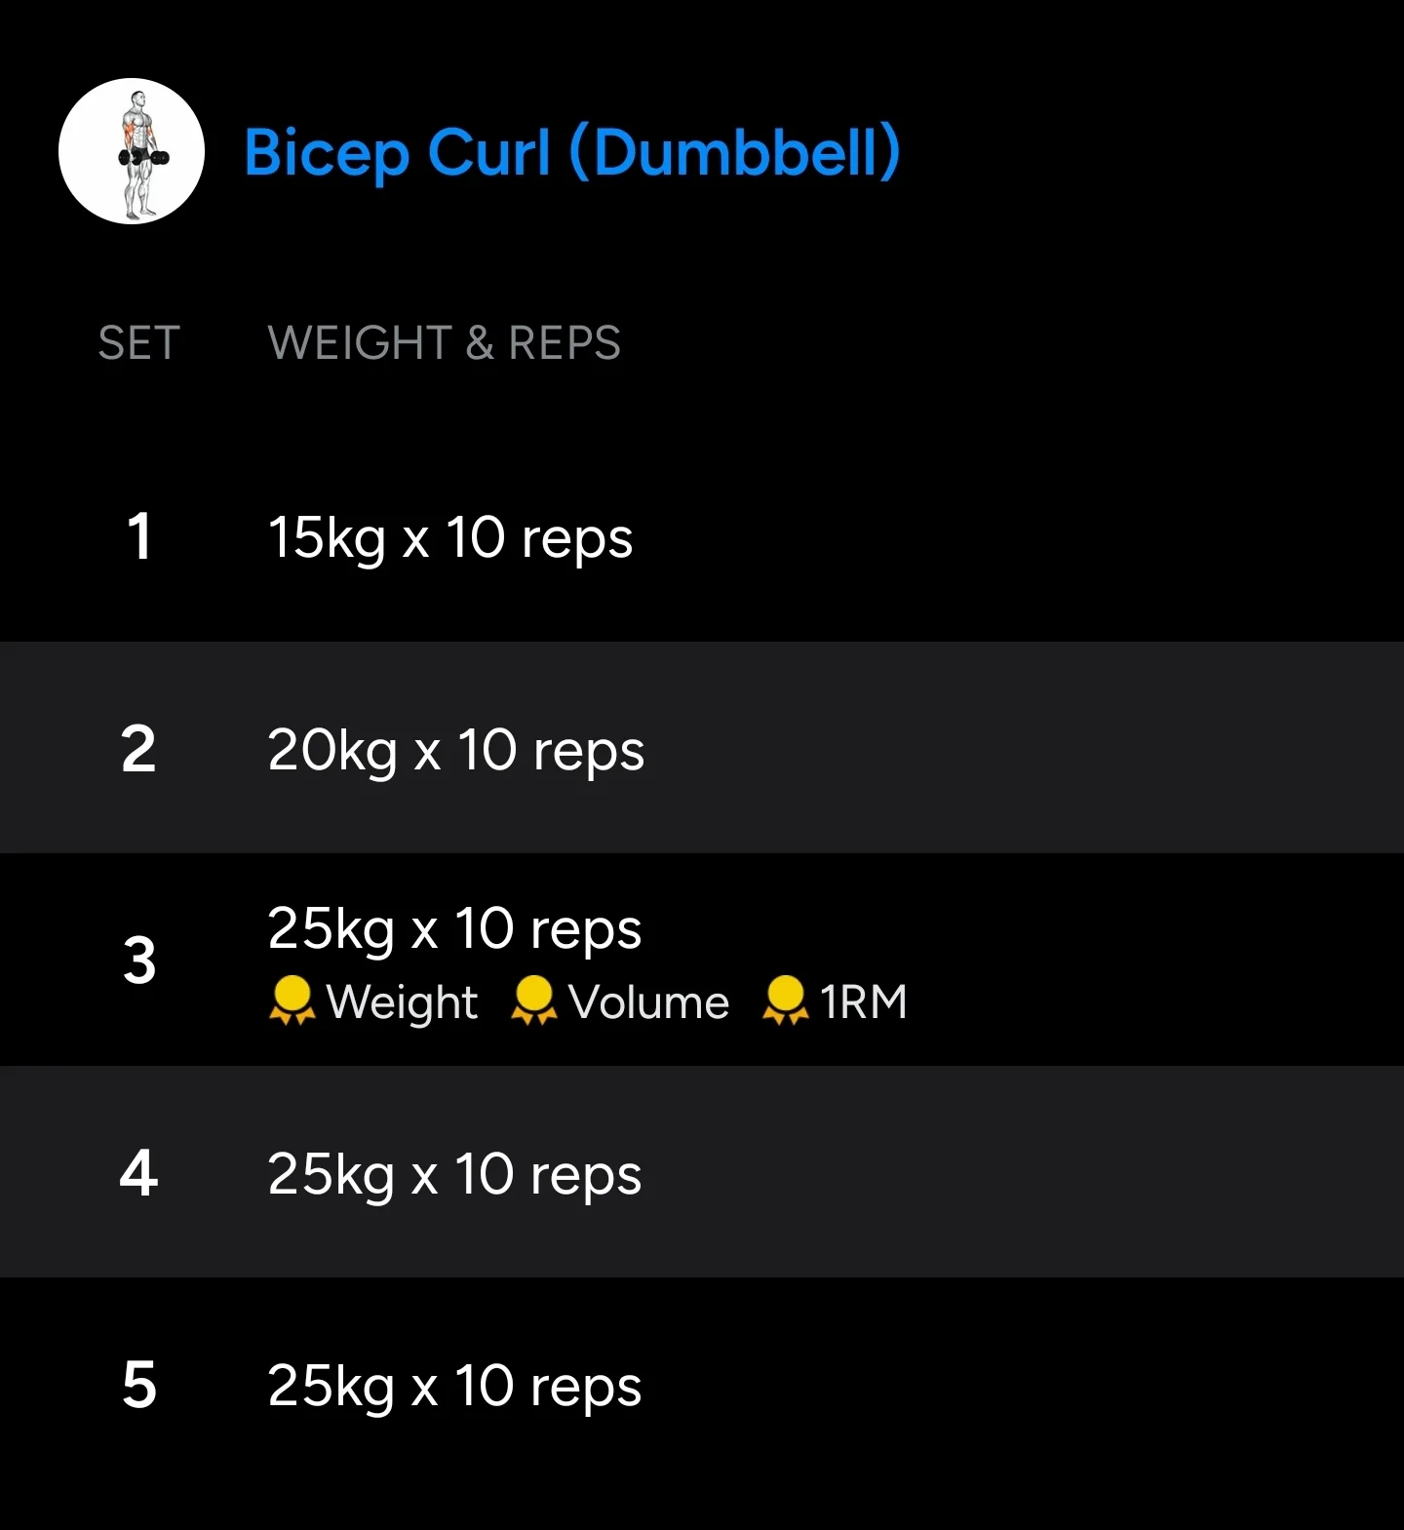Viewport: 1404px width, 1530px height.
Task: Click the Weight record medal icon
Action: coord(292,1001)
